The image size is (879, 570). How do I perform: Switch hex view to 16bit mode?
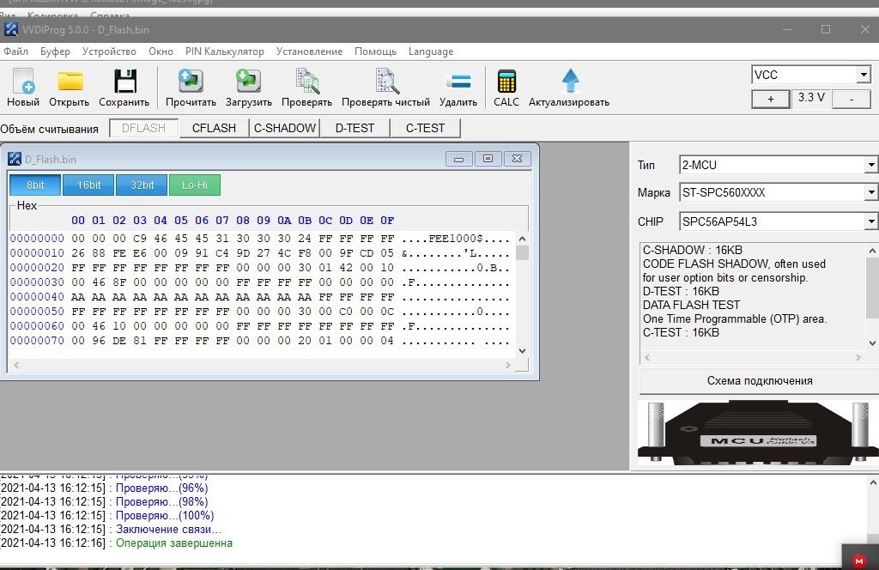click(88, 185)
